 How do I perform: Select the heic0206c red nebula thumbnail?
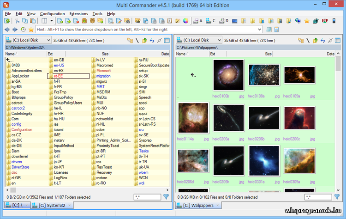click(299, 118)
